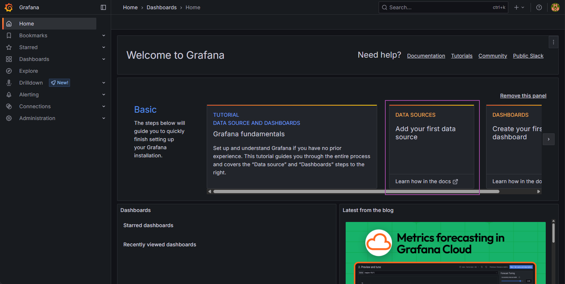
Task: Expand the Dashboards sidebar chevron
Action: [x=104, y=59]
